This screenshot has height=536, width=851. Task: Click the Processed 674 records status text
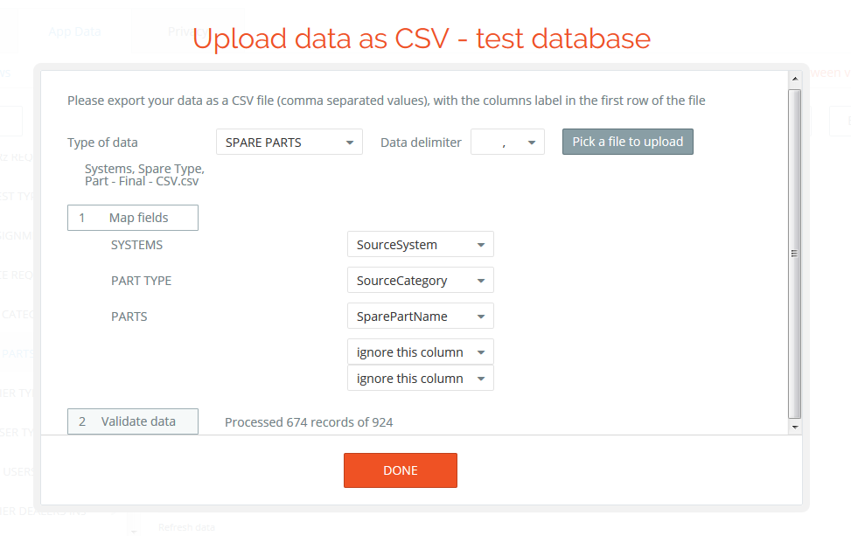point(309,422)
